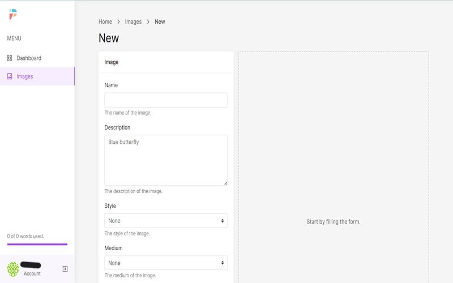Open the Dashboard menu item
Screen dimensions: 453x283
29,58
